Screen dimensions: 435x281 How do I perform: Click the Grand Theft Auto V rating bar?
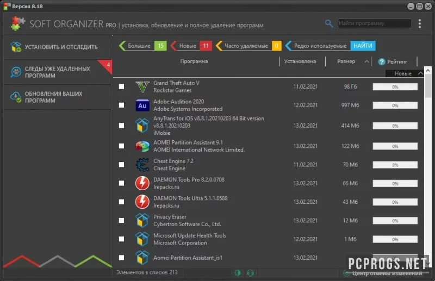pos(395,87)
